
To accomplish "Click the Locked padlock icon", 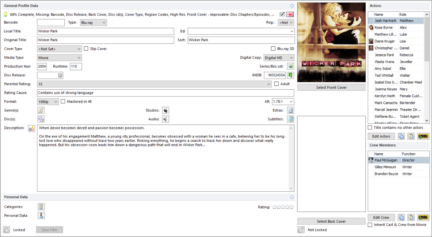I will [x=7, y=230].
